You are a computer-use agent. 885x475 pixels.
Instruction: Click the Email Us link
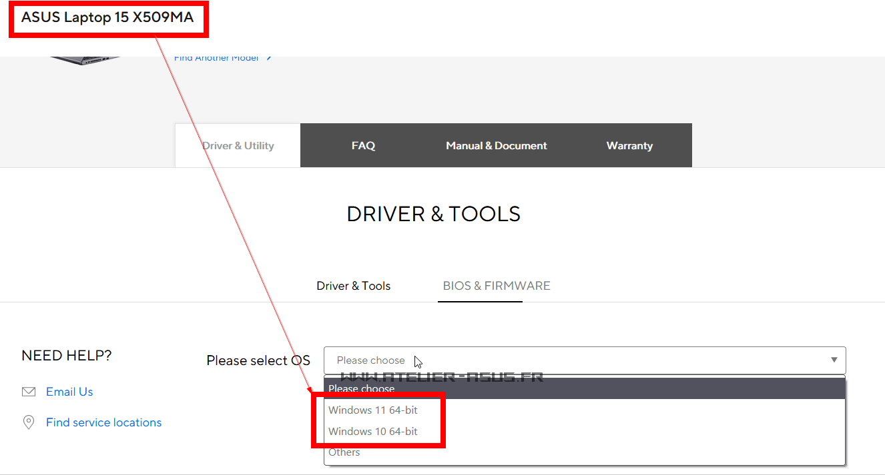69,392
